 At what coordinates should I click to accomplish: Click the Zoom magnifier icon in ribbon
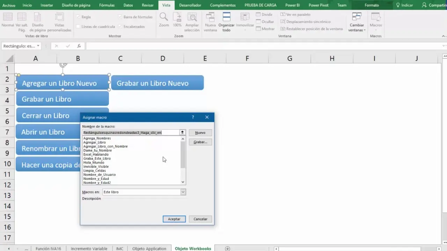pos(163,17)
